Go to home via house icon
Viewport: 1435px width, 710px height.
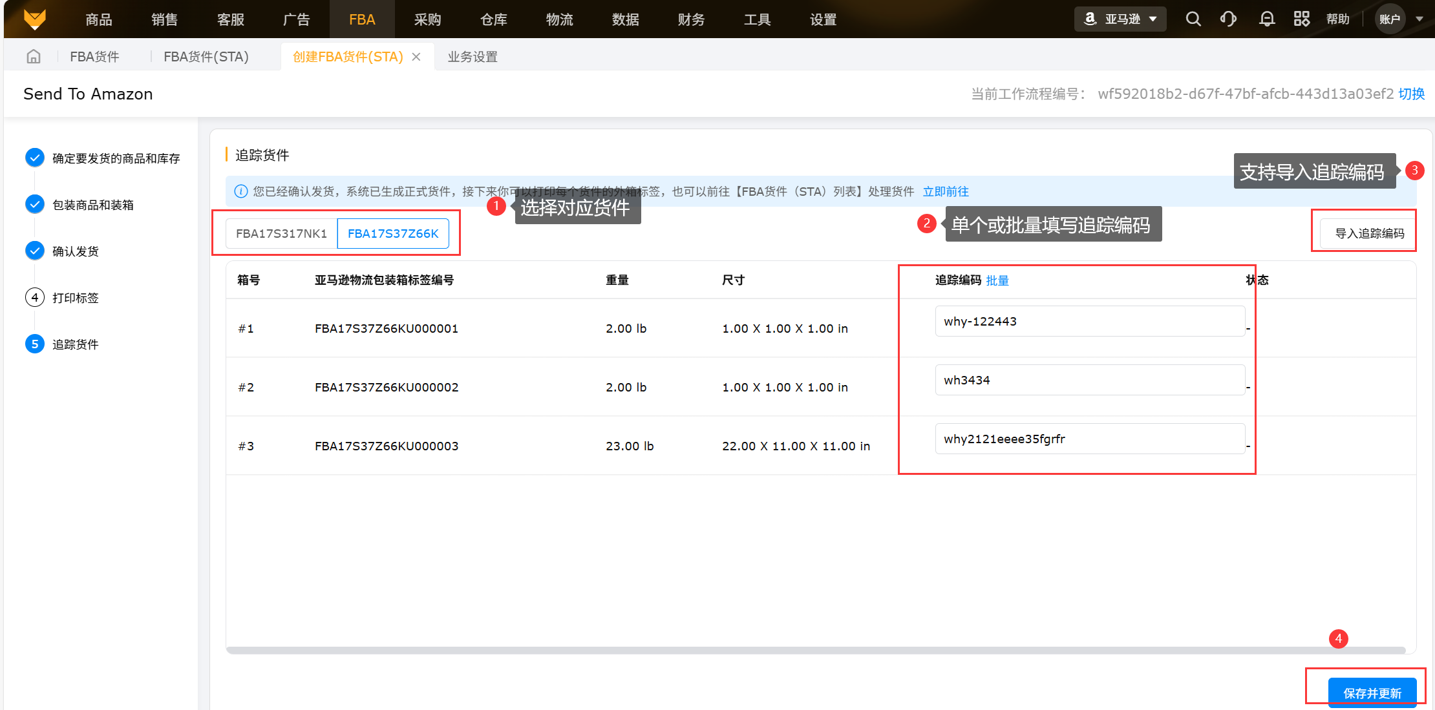click(x=34, y=57)
